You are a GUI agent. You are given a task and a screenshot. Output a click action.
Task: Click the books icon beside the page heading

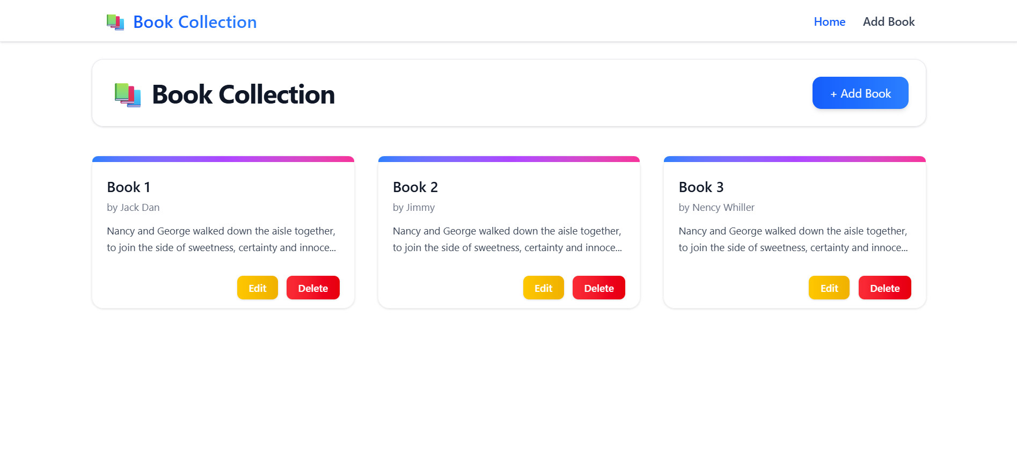point(127,93)
